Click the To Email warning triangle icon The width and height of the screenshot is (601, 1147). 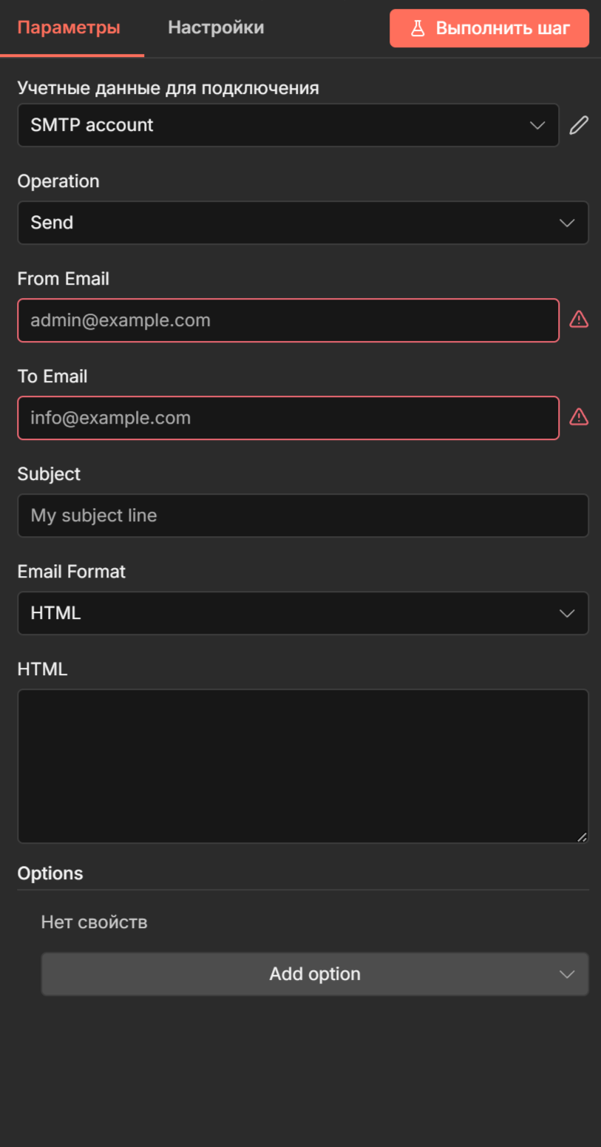pos(579,417)
